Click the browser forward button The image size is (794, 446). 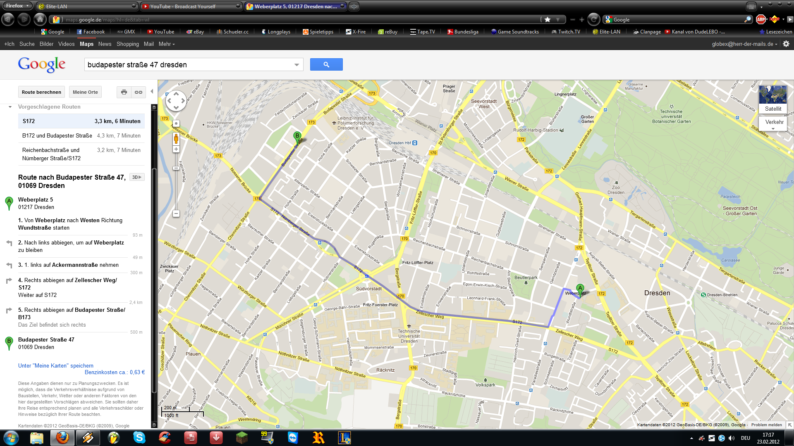24,19
